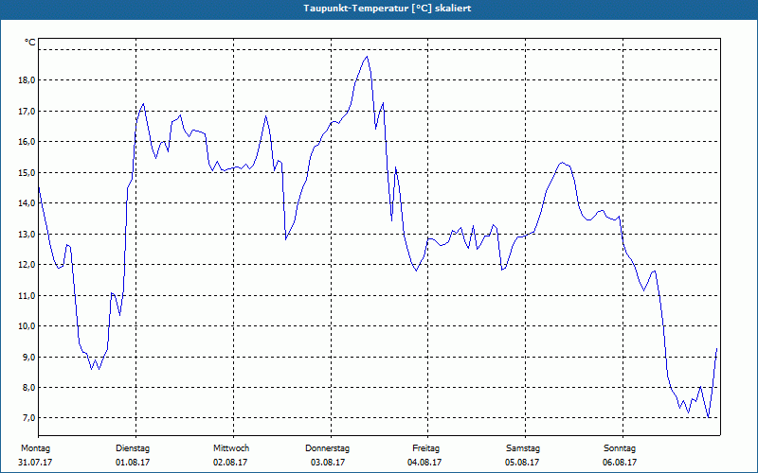Viewport: 758px width, 473px height.
Task: Click the 17,0 y-axis label
Action: pyautogui.click(x=27, y=111)
